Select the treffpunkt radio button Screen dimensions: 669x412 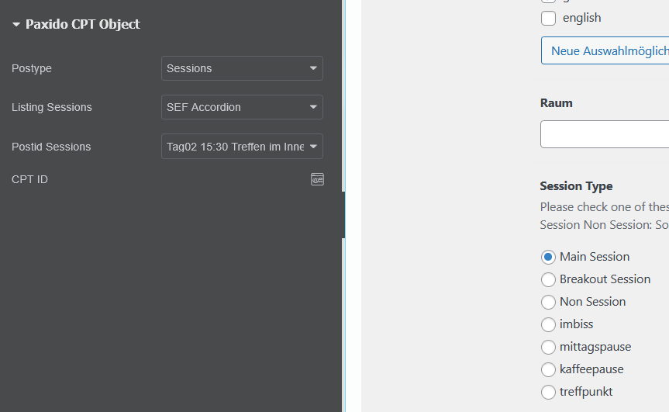548,392
